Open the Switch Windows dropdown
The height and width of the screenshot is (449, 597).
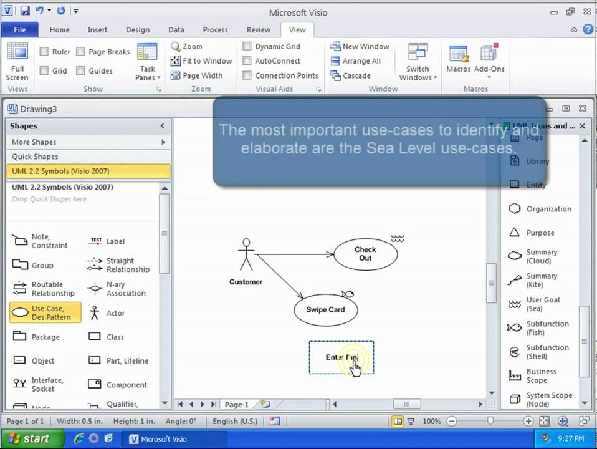tap(418, 62)
